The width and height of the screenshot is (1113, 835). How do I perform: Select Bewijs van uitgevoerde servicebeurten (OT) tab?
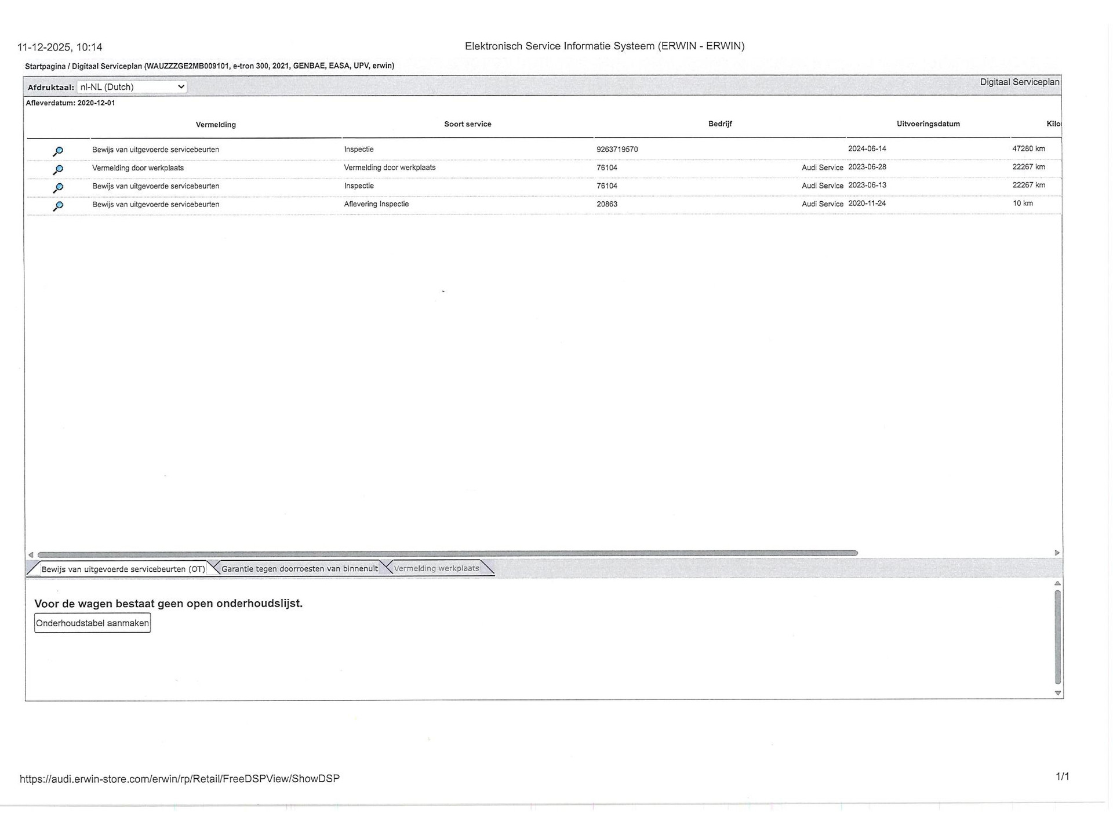coord(123,569)
